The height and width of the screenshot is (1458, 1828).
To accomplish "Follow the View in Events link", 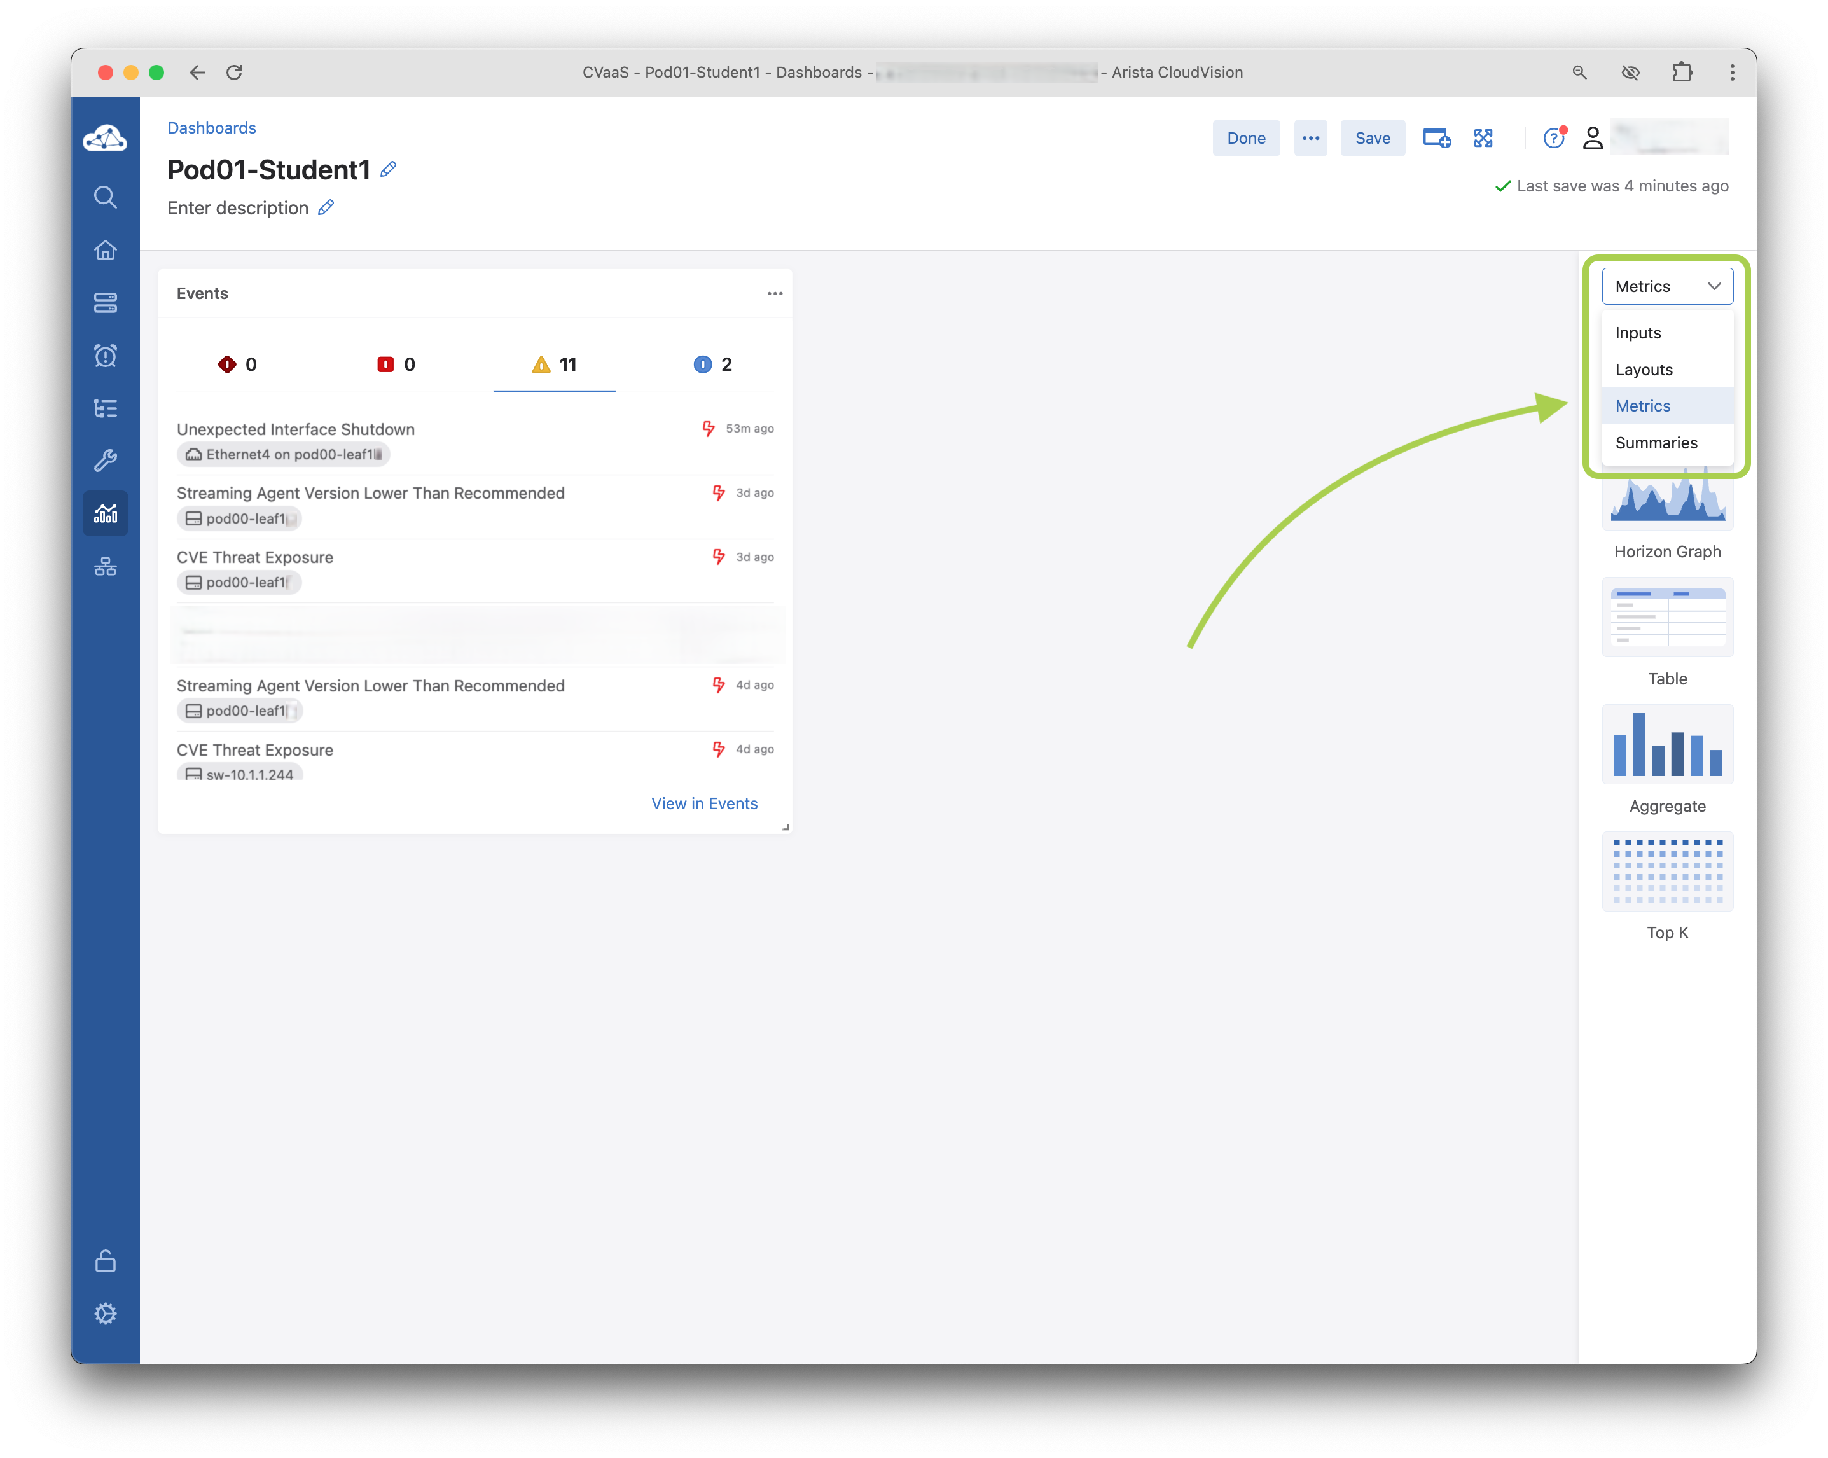I will coord(703,803).
